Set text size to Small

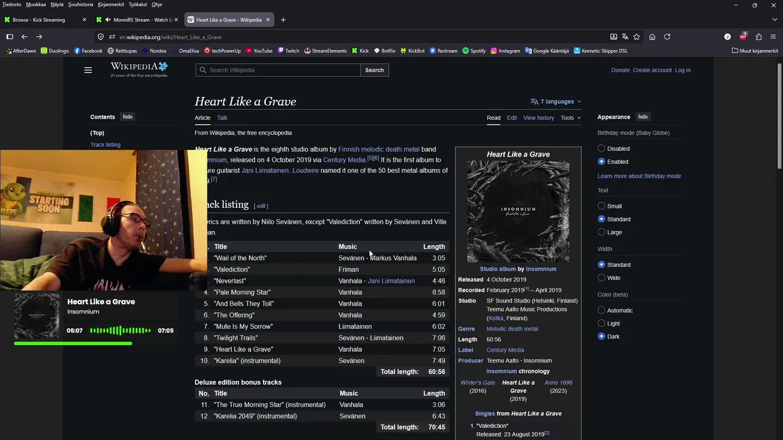(601, 206)
